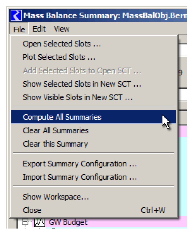This screenshot has width=193, height=235.
Task: Click the RiverWare icon in title bar
Action: 17,16
